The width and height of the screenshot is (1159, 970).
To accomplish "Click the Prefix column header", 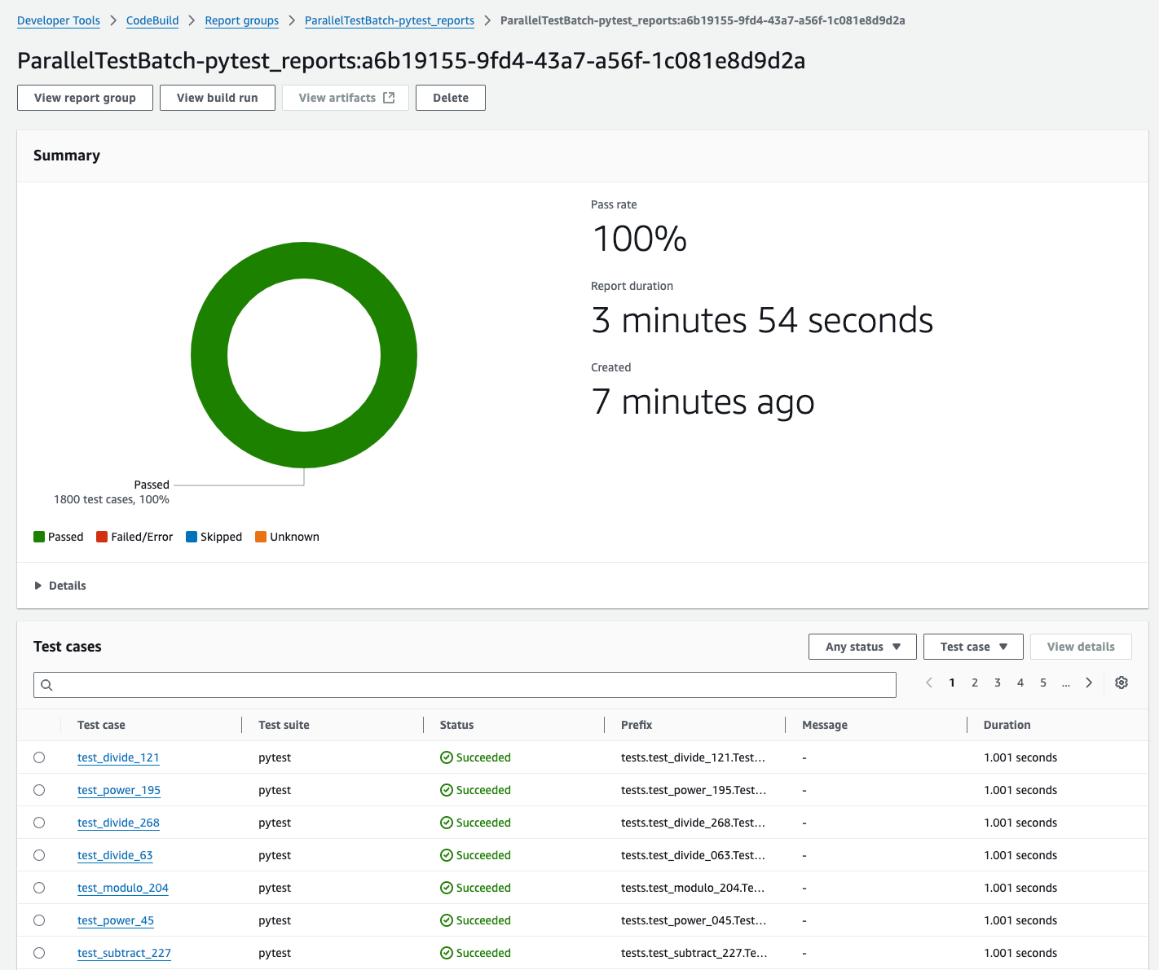I will point(637,725).
